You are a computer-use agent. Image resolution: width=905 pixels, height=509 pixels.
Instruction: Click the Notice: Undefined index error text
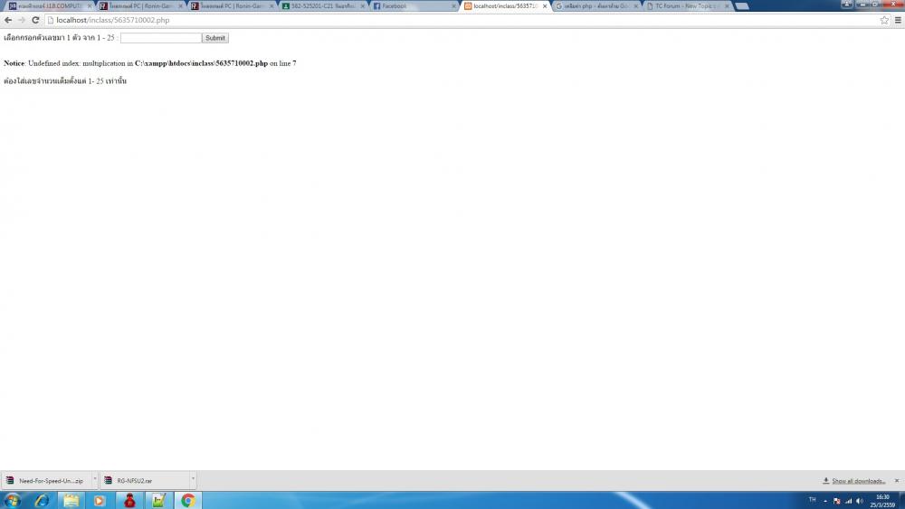tap(150, 63)
